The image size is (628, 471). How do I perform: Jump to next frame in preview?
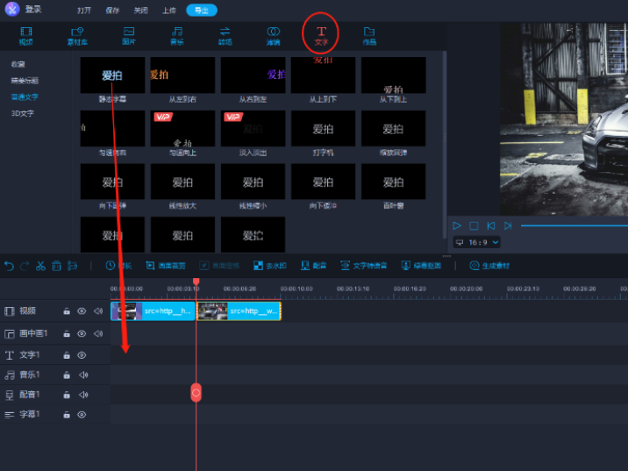(x=508, y=226)
